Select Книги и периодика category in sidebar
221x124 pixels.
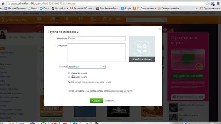[9, 89]
